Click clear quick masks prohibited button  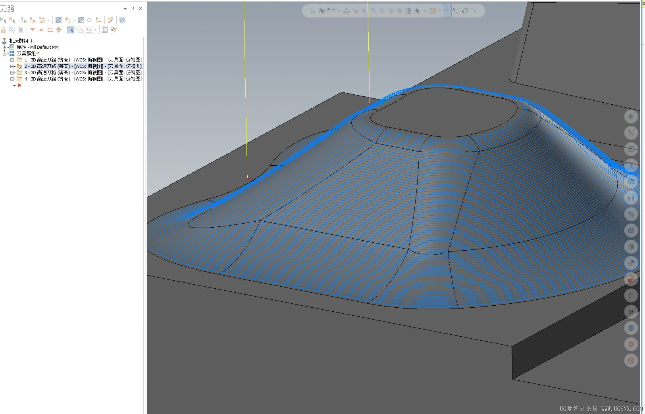click(631, 360)
